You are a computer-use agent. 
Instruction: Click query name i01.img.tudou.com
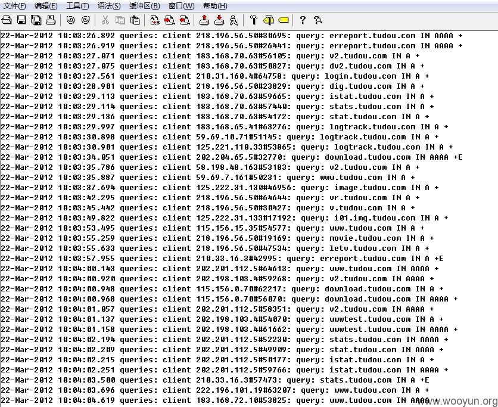pyautogui.click(x=375, y=218)
